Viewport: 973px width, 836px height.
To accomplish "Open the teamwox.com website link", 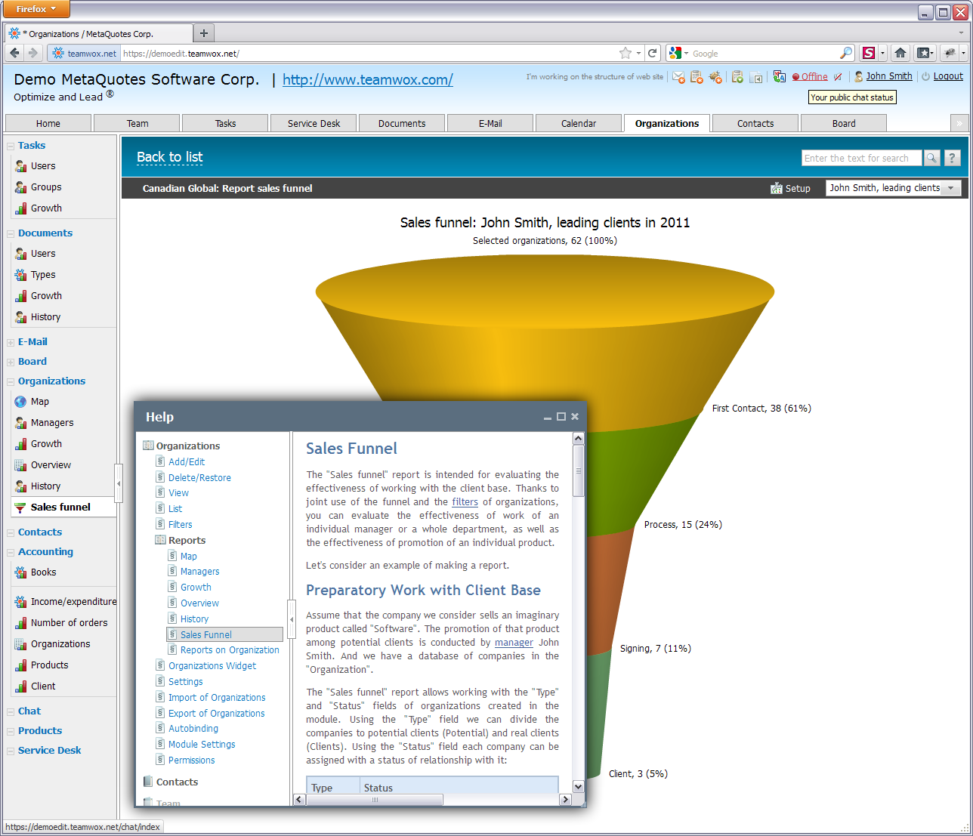I will click(x=368, y=80).
